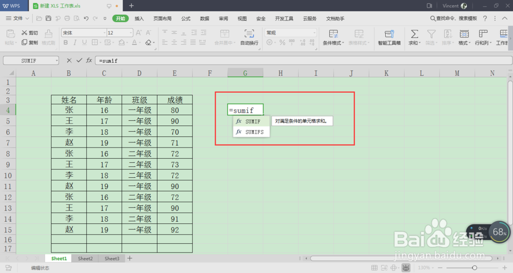
Task: Click inside the formula bar input
Action: tap(304, 60)
